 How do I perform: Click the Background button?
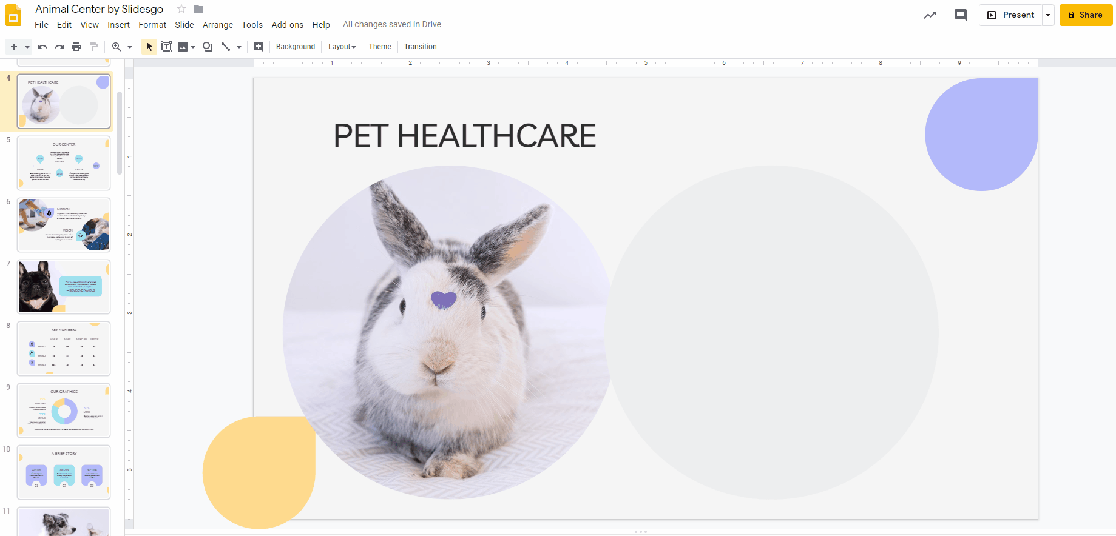pyautogui.click(x=296, y=47)
